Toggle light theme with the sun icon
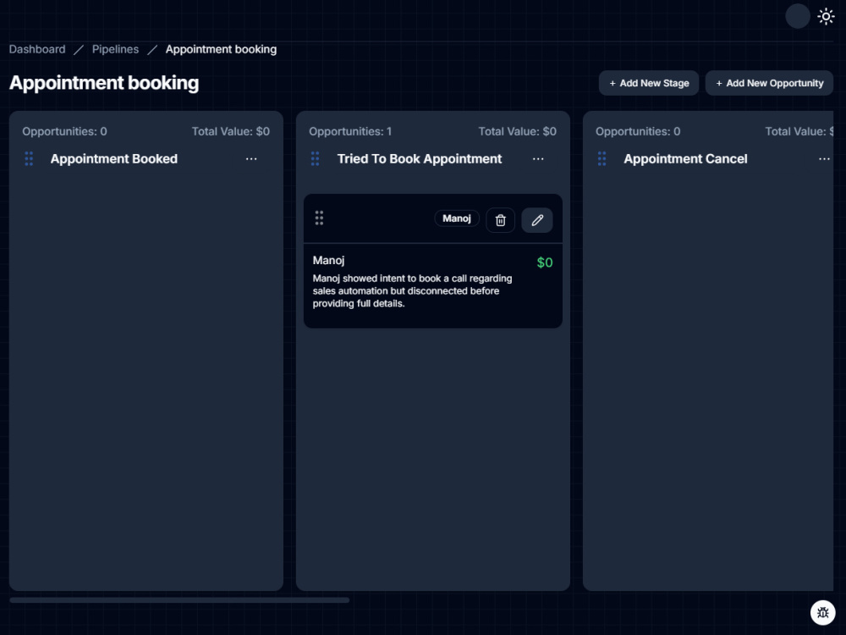This screenshot has width=846, height=635. pos(826,16)
